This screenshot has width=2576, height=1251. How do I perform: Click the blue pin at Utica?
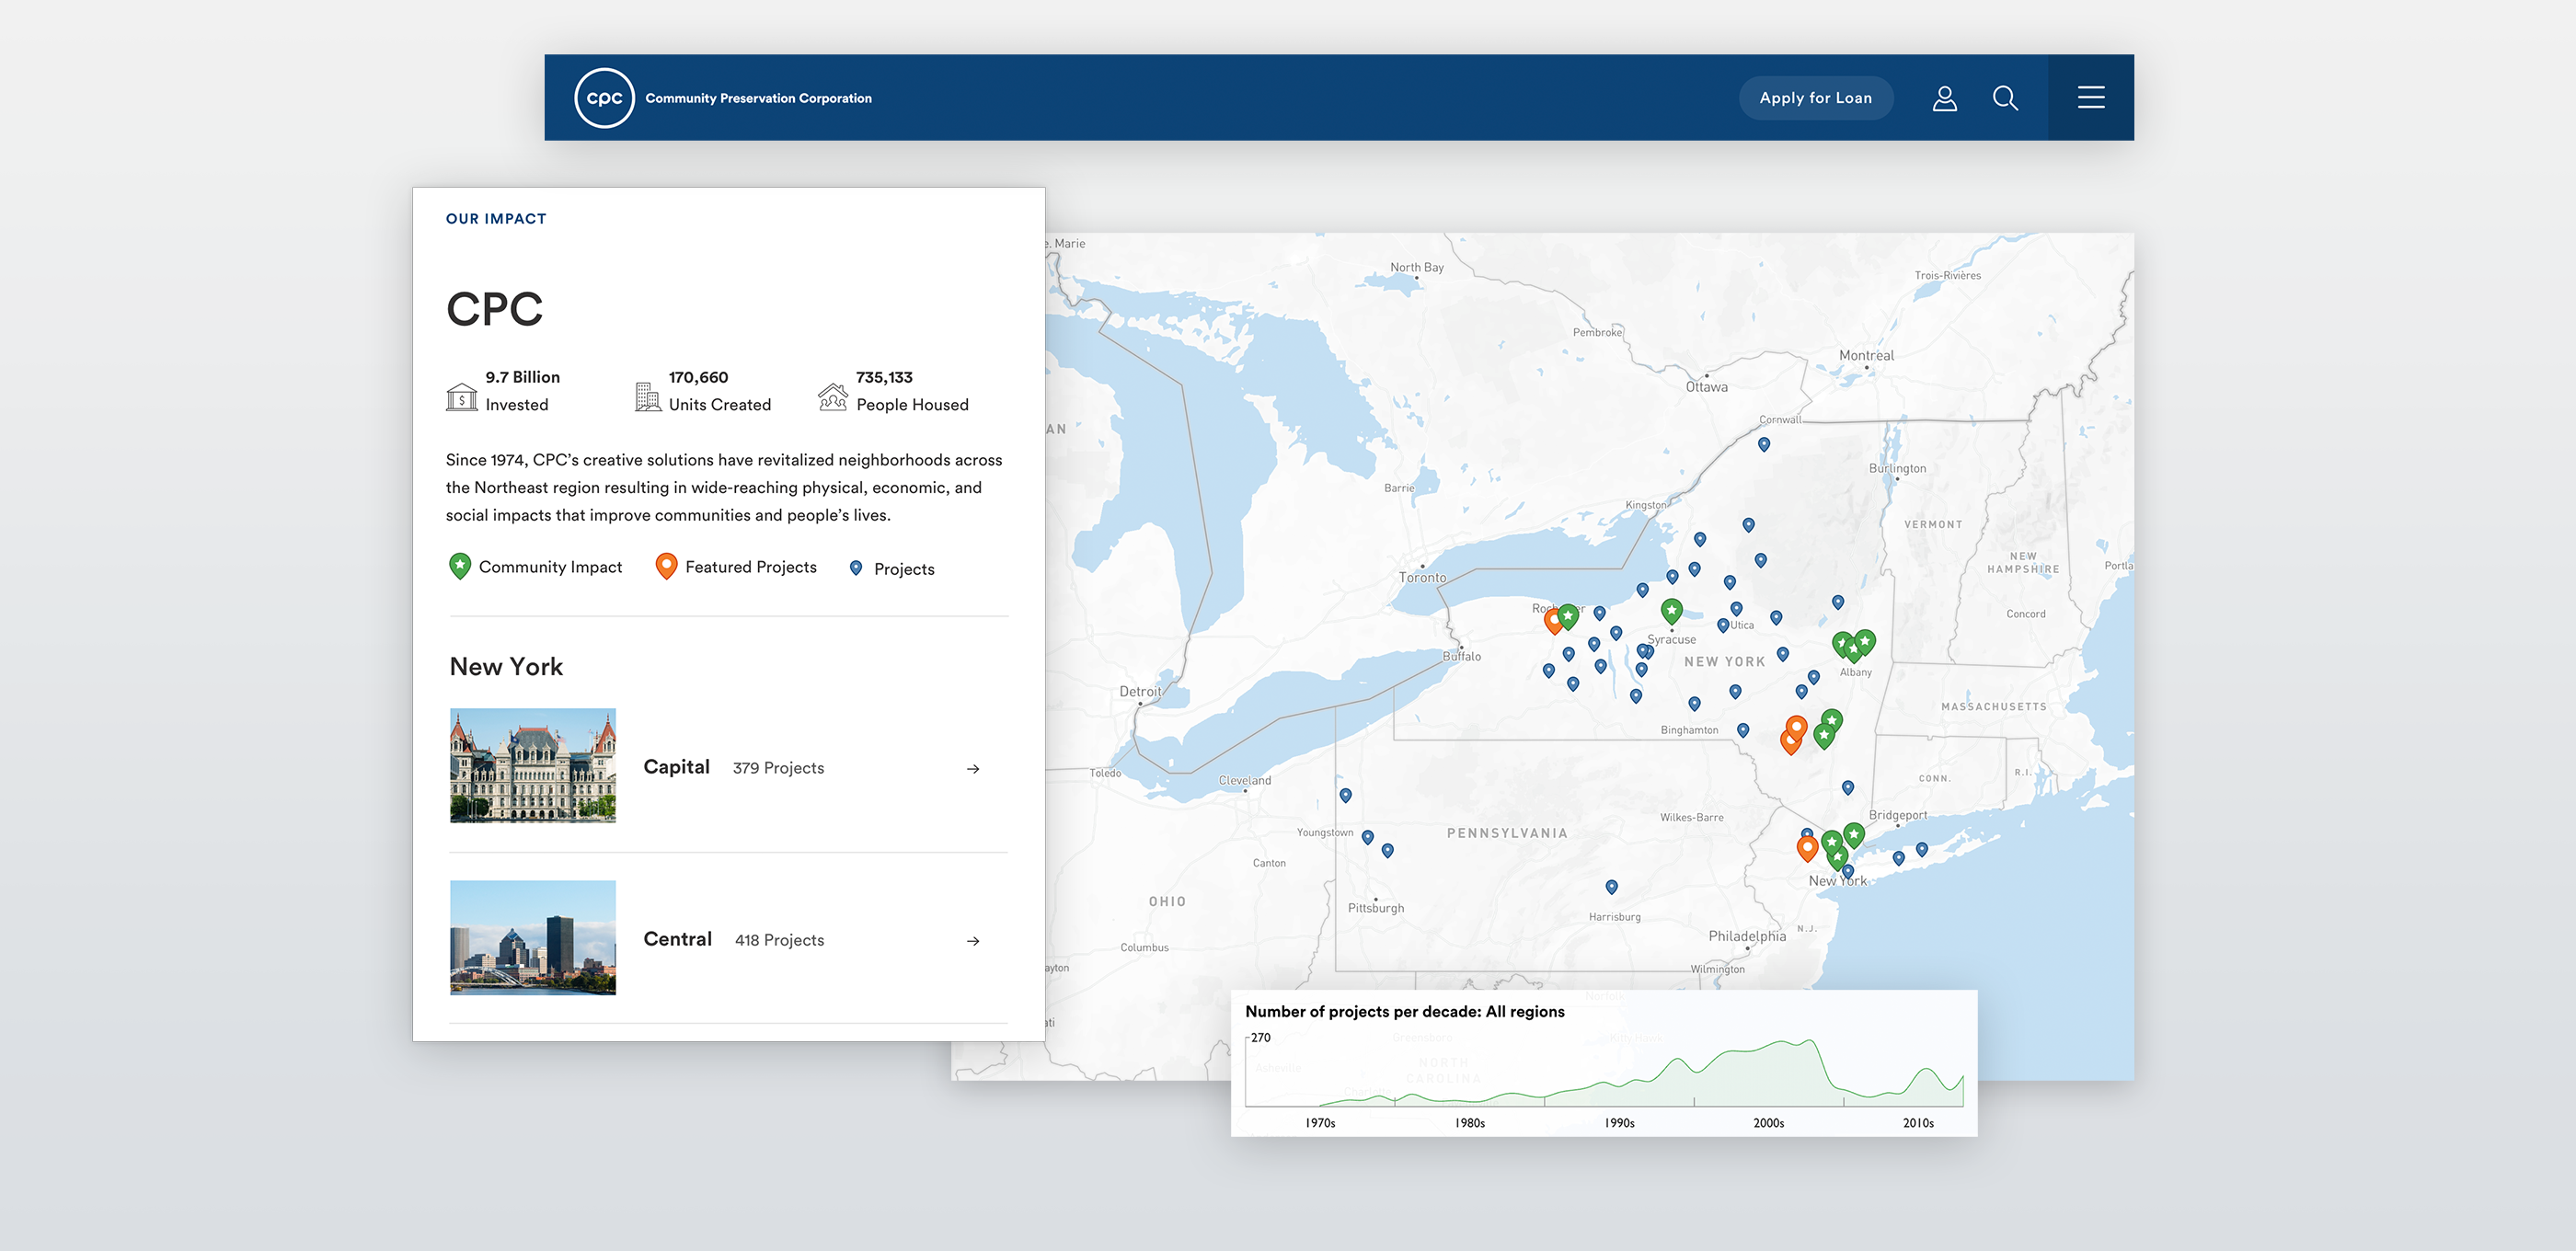click(1723, 626)
